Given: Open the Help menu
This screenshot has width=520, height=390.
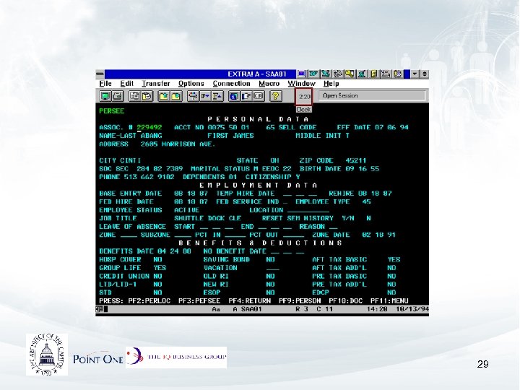Looking at the screenshot, I should pos(331,84).
